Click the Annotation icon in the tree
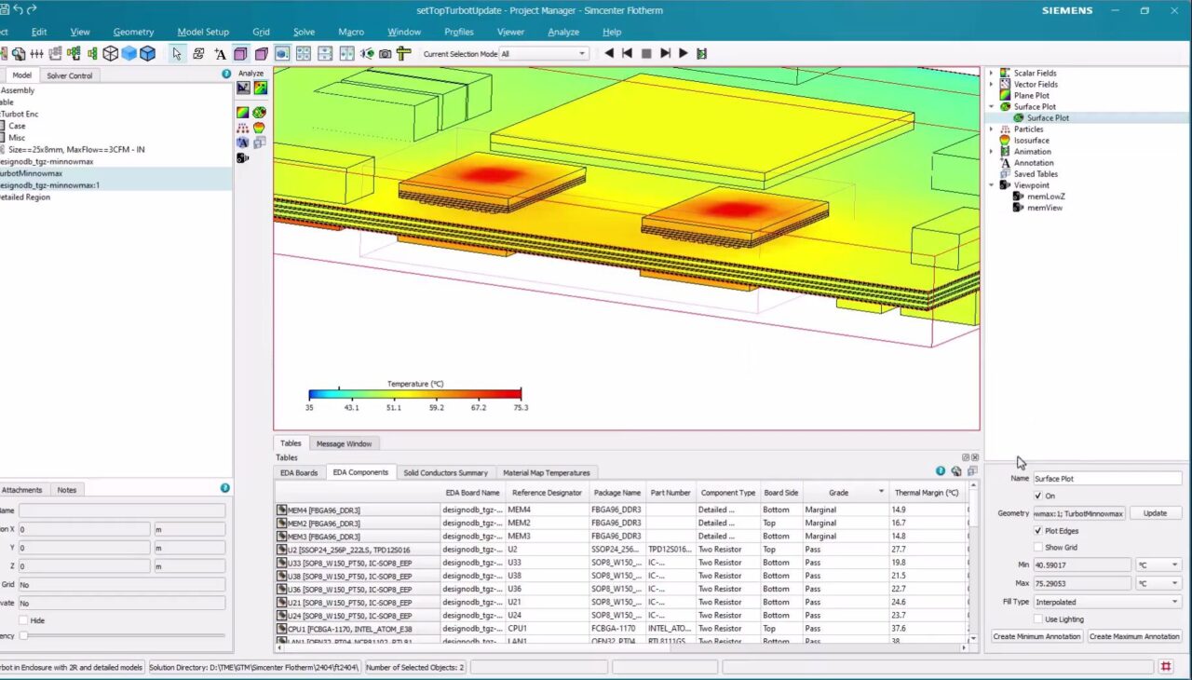The width and height of the screenshot is (1192, 680). tap(1005, 163)
